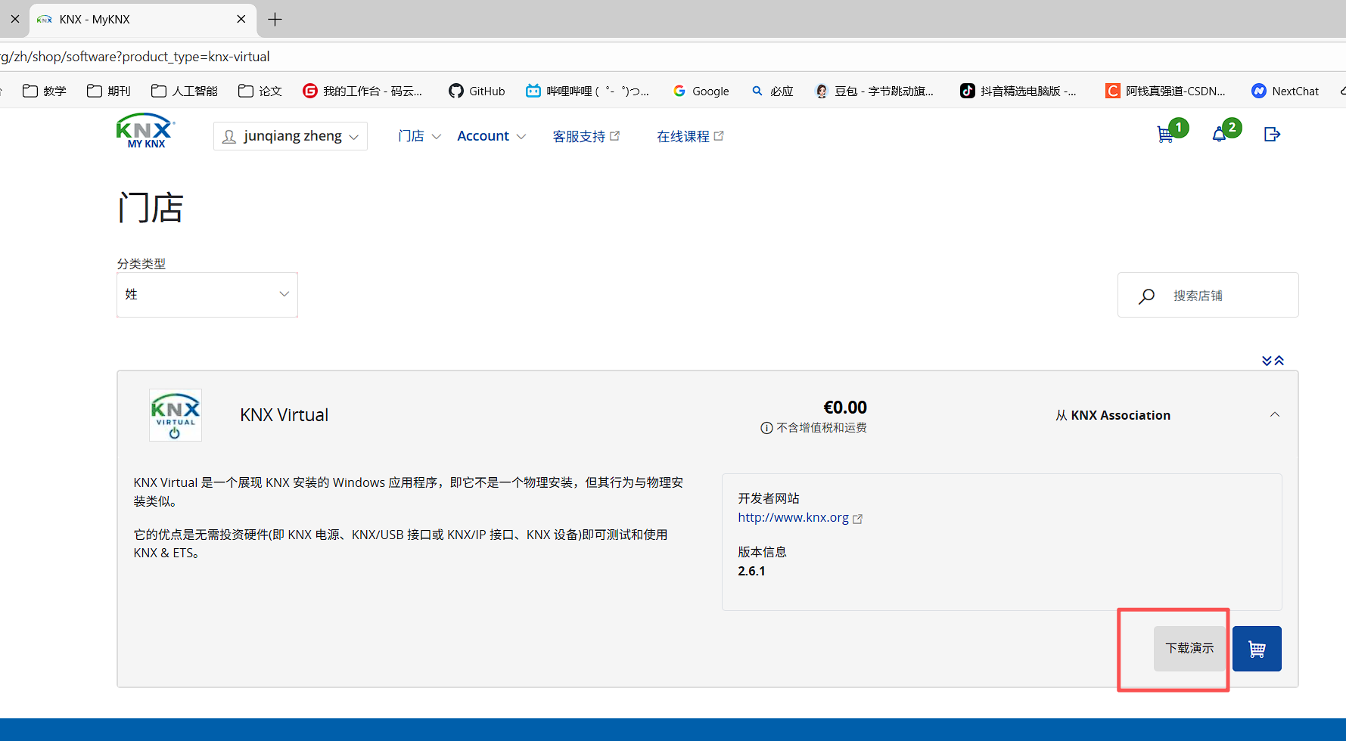Image resolution: width=1346 pixels, height=741 pixels.
Task: Open a new browser tab with plus
Action: click(275, 19)
